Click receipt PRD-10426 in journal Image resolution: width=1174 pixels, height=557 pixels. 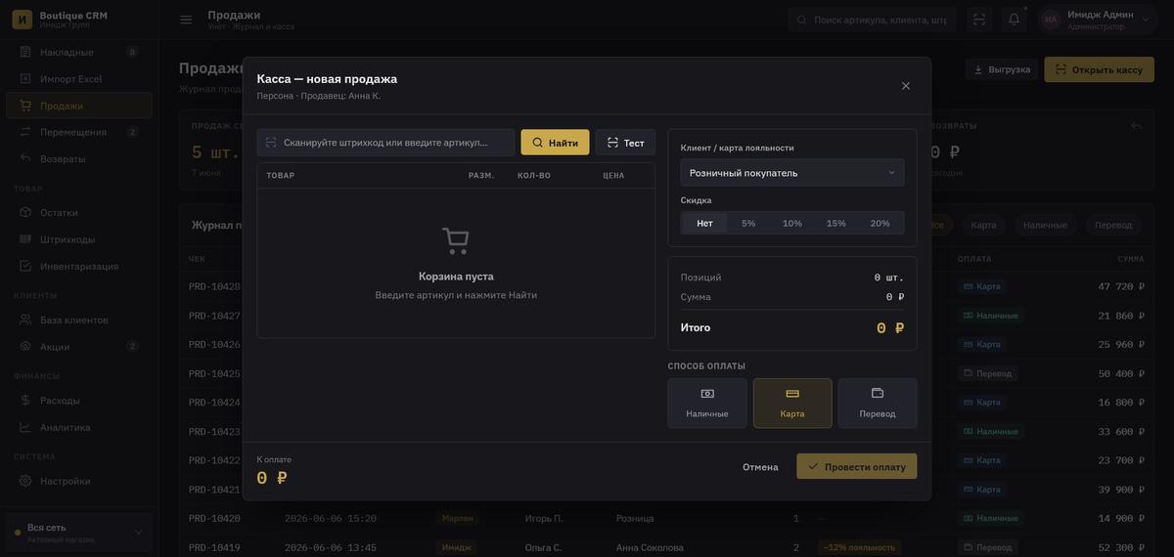[214, 344]
